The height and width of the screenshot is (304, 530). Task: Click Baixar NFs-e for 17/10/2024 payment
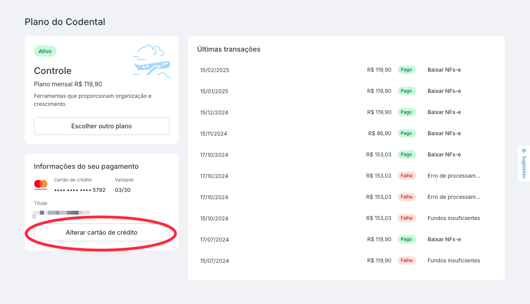[444, 155]
